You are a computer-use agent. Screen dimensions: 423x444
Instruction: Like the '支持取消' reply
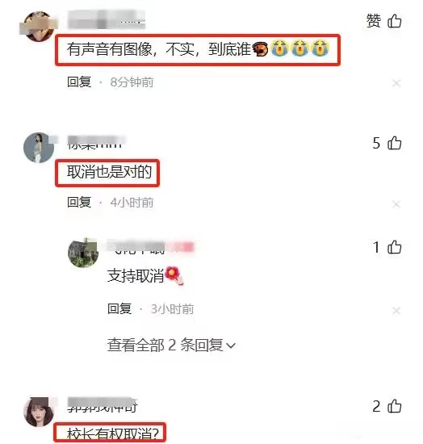click(394, 247)
